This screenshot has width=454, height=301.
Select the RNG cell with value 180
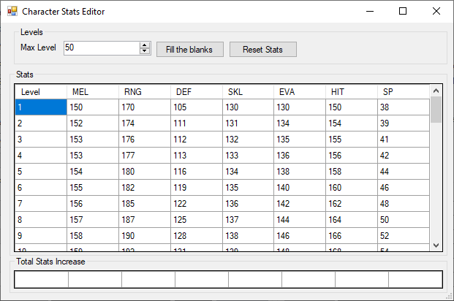tap(145, 172)
